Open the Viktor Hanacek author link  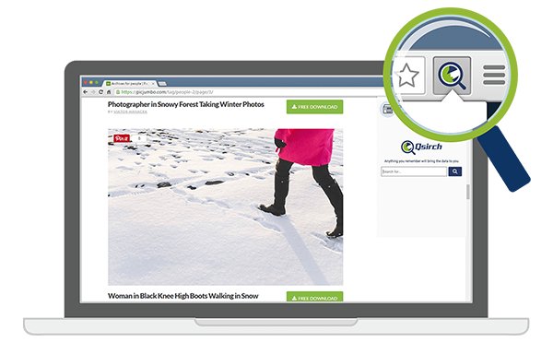click(x=130, y=112)
